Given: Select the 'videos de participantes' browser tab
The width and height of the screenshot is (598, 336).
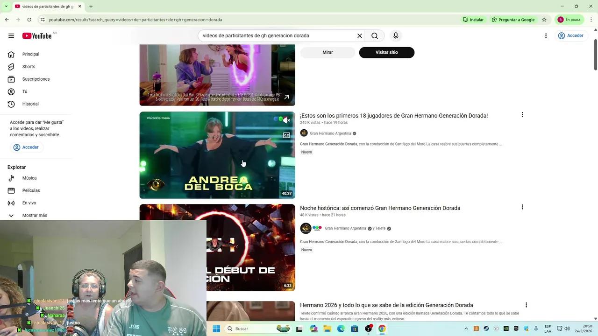Looking at the screenshot, I should pyautogui.click(x=48, y=7).
